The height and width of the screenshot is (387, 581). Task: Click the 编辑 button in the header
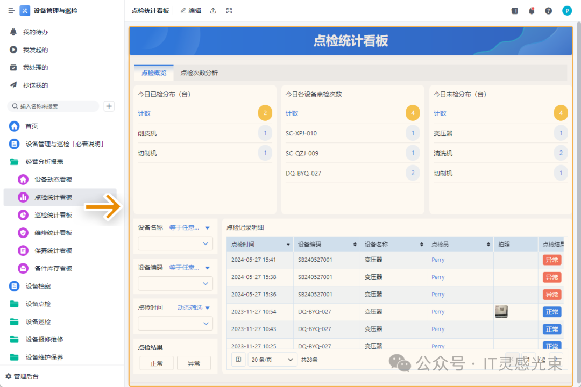[190, 11]
